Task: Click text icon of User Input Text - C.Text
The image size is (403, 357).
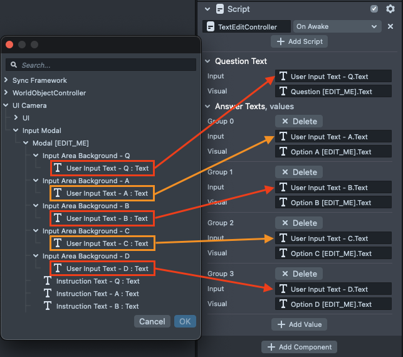Action: (283, 238)
